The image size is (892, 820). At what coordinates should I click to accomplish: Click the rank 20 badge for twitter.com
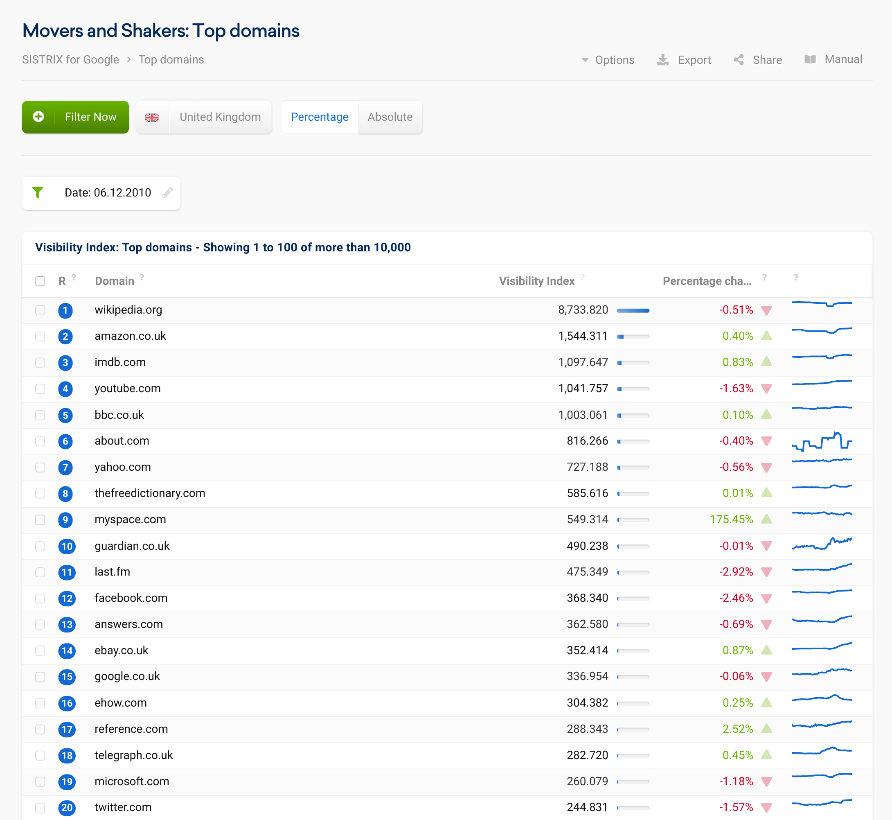[67, 808]
